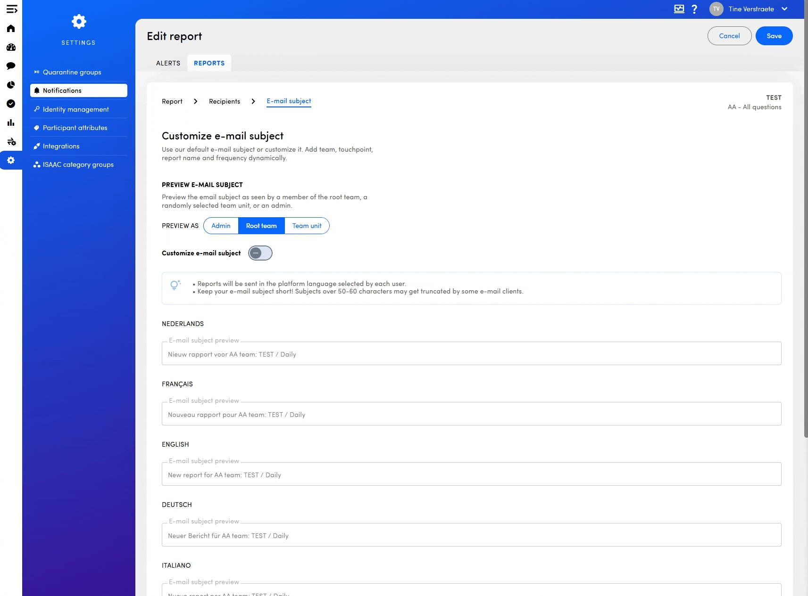
Task: Enable the Customize e-mail subject toggle
Action: point(260,253)
